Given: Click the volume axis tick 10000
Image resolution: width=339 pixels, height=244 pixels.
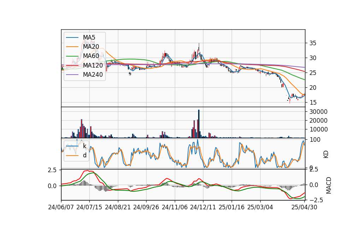Looking at the screenshot, I should [x=318, y=129].
